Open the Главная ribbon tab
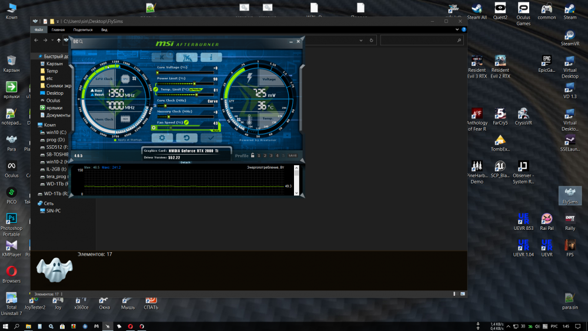 pos(58,29)
